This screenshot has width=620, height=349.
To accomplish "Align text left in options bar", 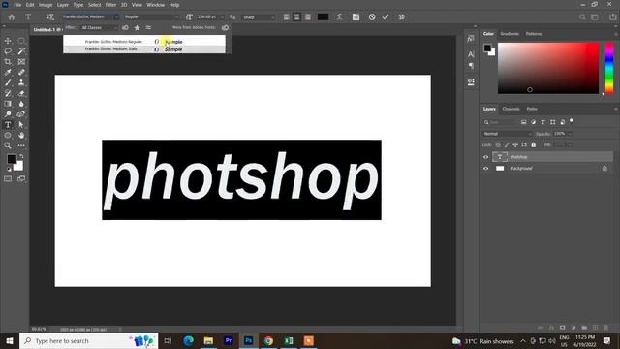I will pyautogui.click(x=287, y=17).
